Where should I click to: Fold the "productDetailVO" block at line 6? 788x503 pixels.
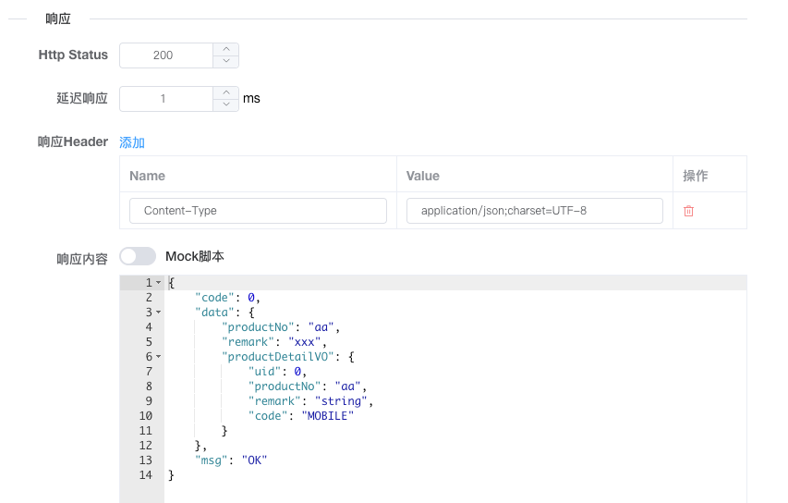158,357
